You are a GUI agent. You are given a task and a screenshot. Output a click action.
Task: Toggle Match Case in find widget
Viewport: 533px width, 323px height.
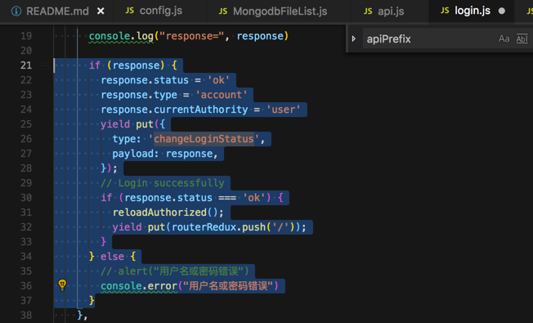504,38
